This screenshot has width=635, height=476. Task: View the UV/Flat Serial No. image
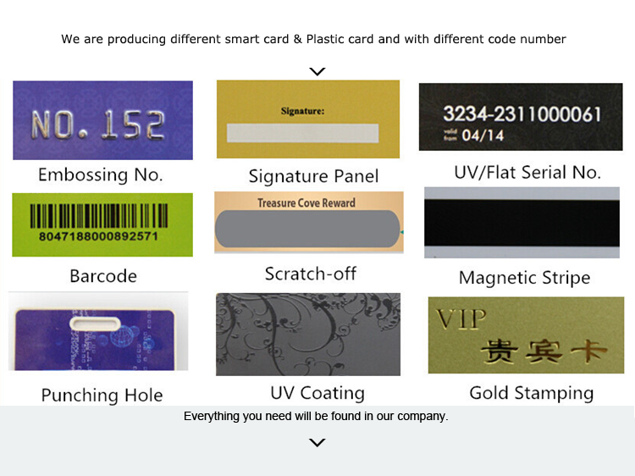tap(521, 117)
